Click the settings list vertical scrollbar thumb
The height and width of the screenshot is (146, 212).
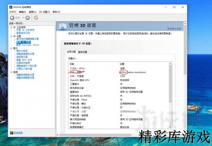170,84
